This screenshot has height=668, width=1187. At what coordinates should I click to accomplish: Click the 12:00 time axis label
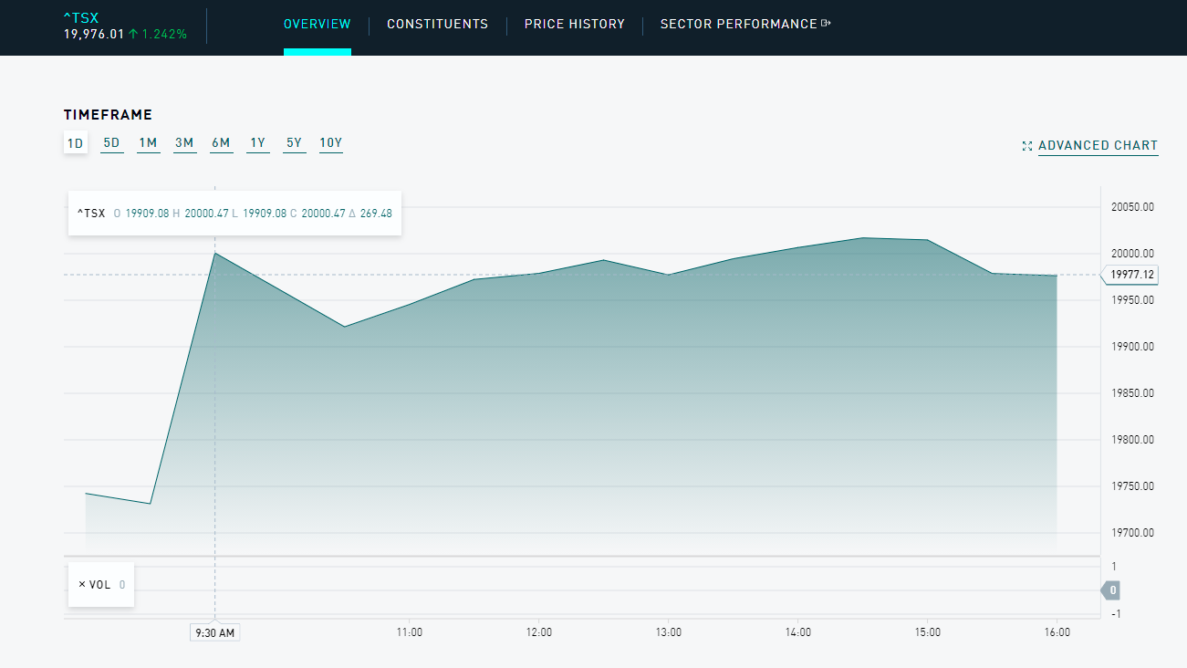pyautogui.click(x=538, y=631)
